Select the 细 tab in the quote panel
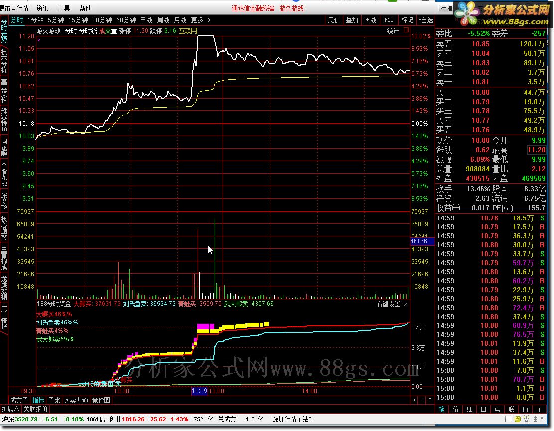 point(470,409)
